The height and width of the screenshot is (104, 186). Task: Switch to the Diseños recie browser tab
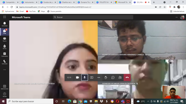[x=67, y=2]
